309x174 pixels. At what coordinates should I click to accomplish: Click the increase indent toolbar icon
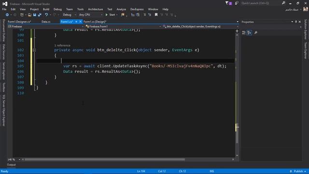(149, 15)
